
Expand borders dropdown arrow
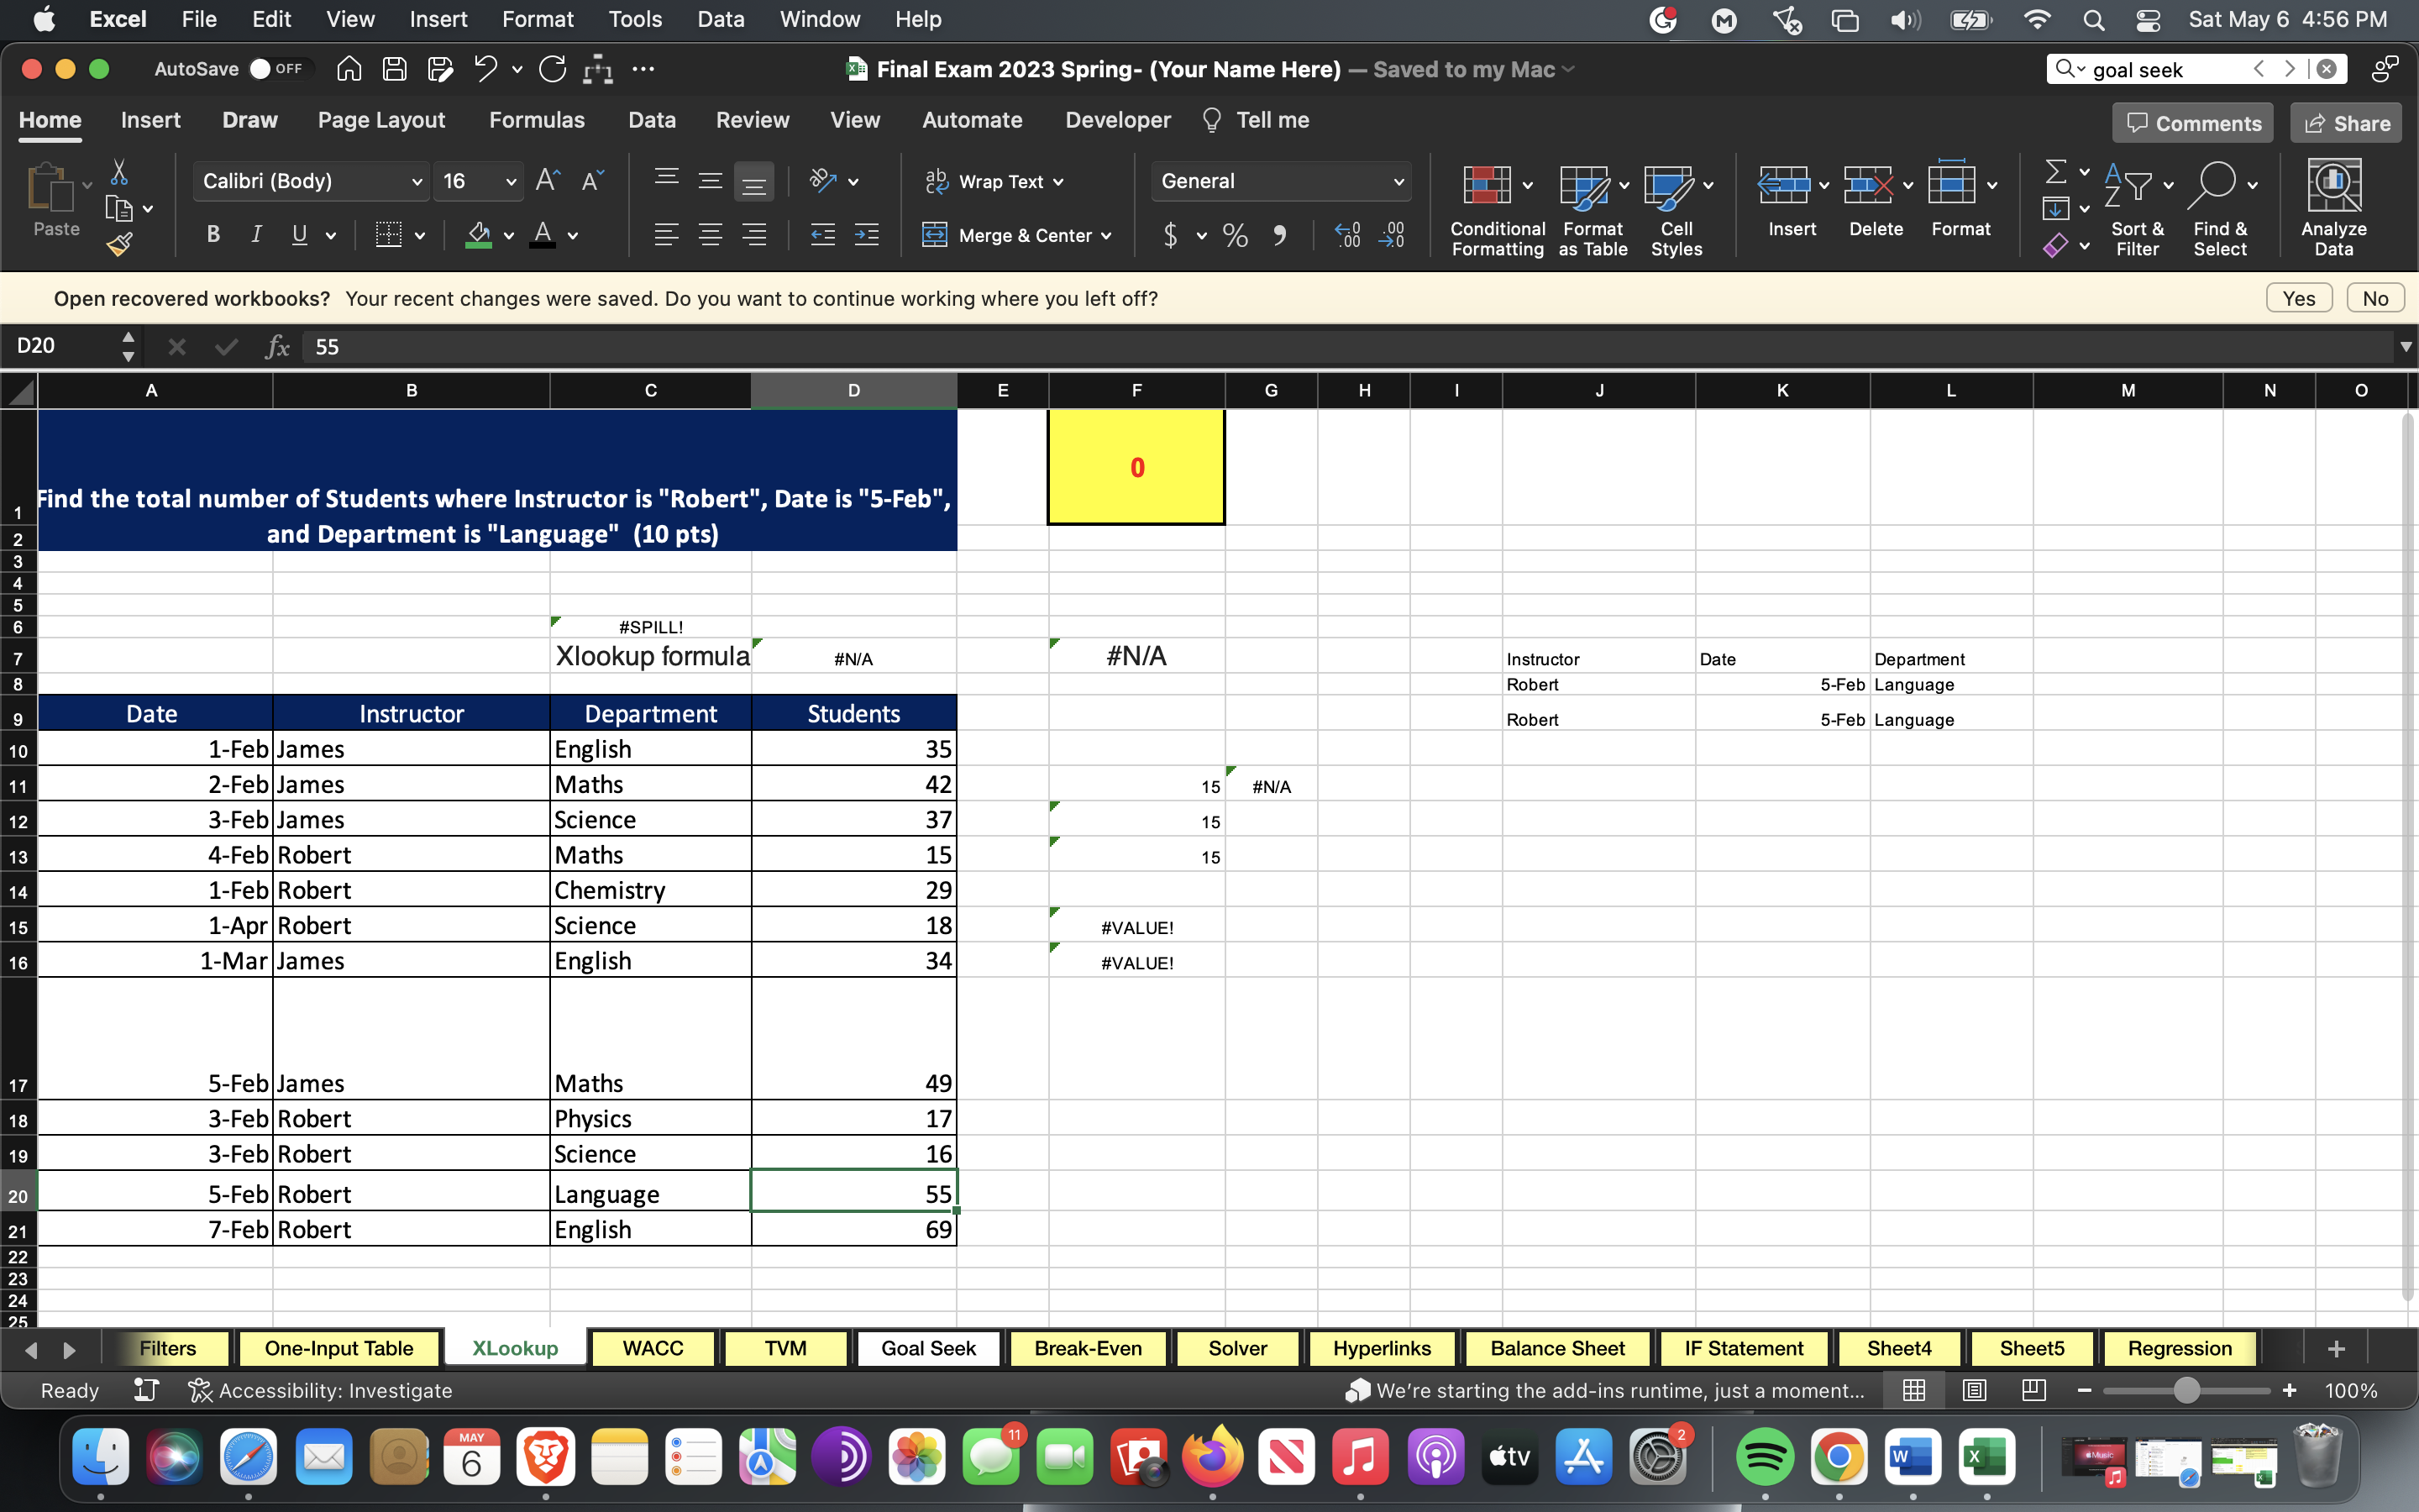pos(420,236)
